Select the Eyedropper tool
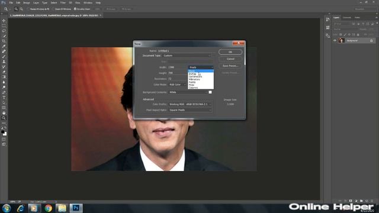This screenshot has height=213, width=379. pyautogui.click(x=4, y=46)
